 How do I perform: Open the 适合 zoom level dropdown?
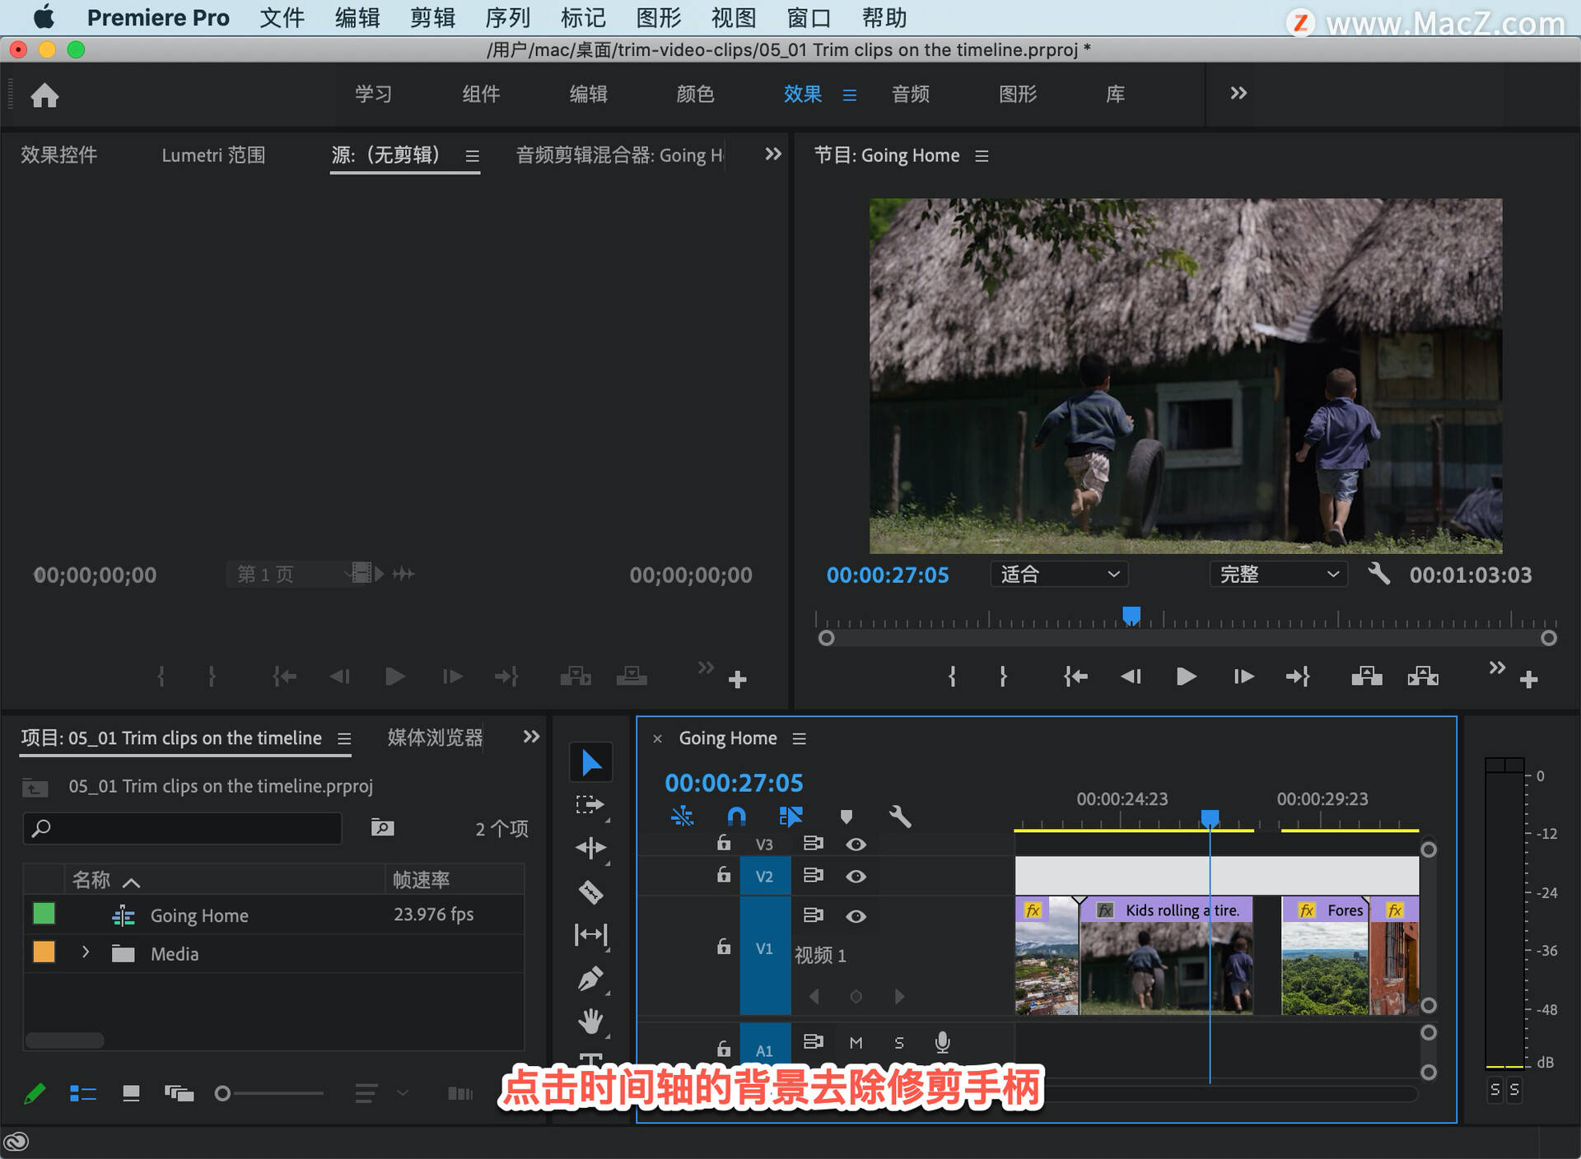[1059, 575]
